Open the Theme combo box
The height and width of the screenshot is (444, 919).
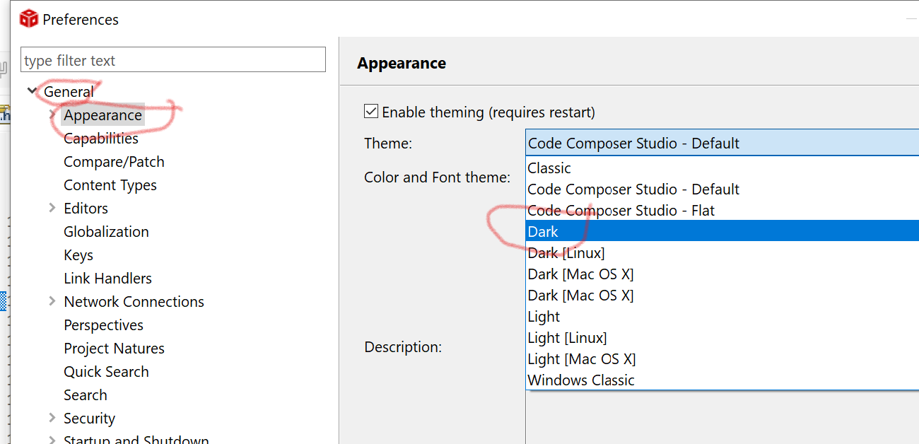pos(721,143)
